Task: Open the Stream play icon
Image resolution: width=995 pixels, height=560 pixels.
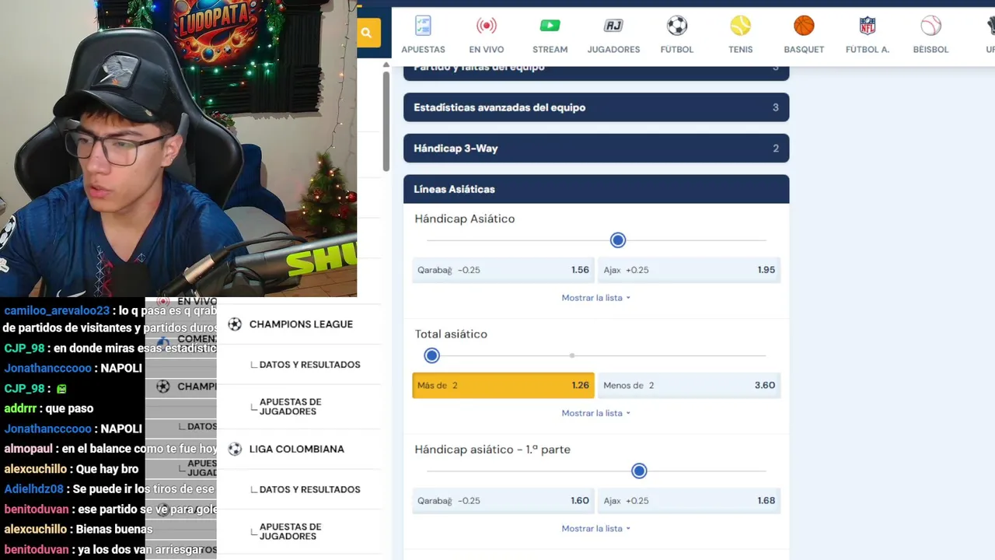Action: (x=550, y=26)
